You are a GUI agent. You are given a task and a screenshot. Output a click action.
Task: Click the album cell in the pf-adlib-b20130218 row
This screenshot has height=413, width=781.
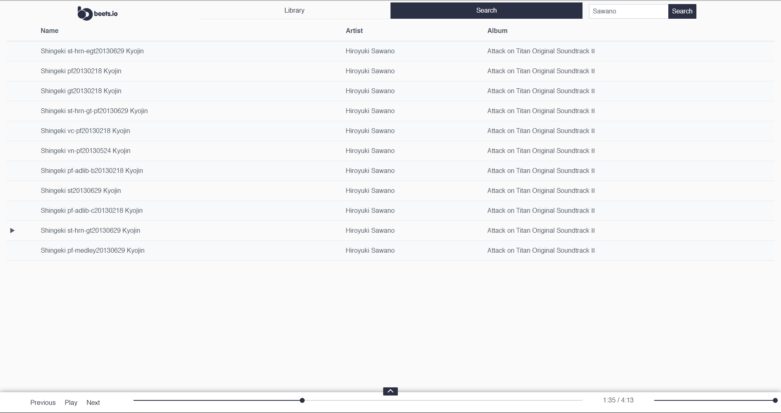[x=541, y=171]
